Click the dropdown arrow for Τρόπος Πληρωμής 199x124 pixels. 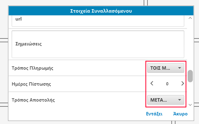click(179, 68)
